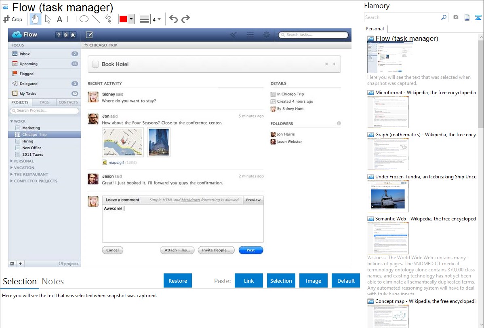Redo the annotation
Screen dimensions: 484x328
pos(185,19)
